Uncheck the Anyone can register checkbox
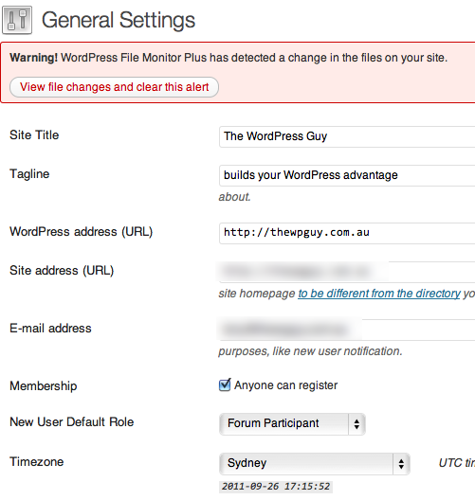 tap(225, 384)
